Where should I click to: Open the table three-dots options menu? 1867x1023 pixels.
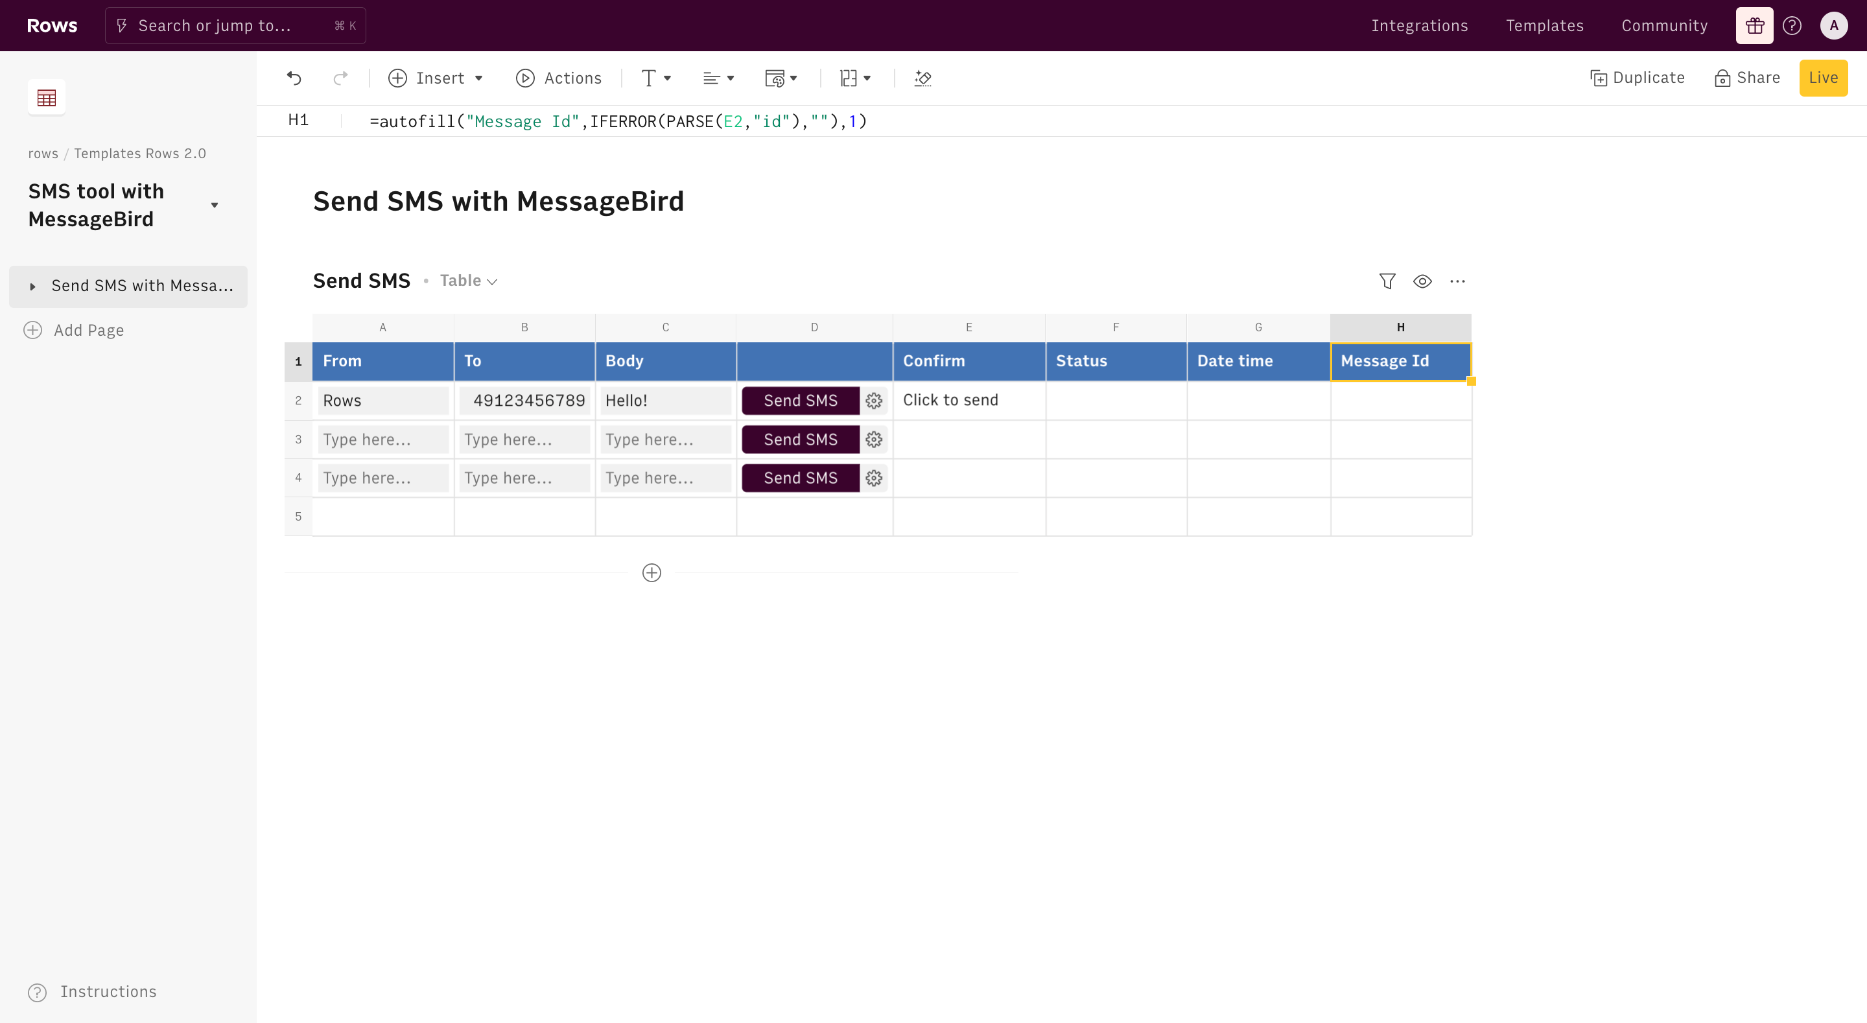click(x=1457, y=281)
